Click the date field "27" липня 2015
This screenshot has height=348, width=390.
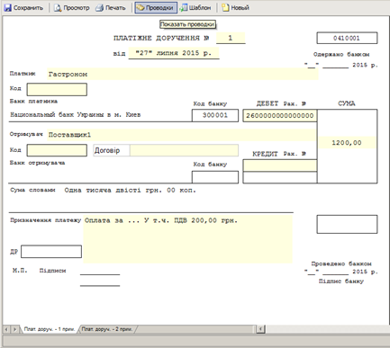174,53
